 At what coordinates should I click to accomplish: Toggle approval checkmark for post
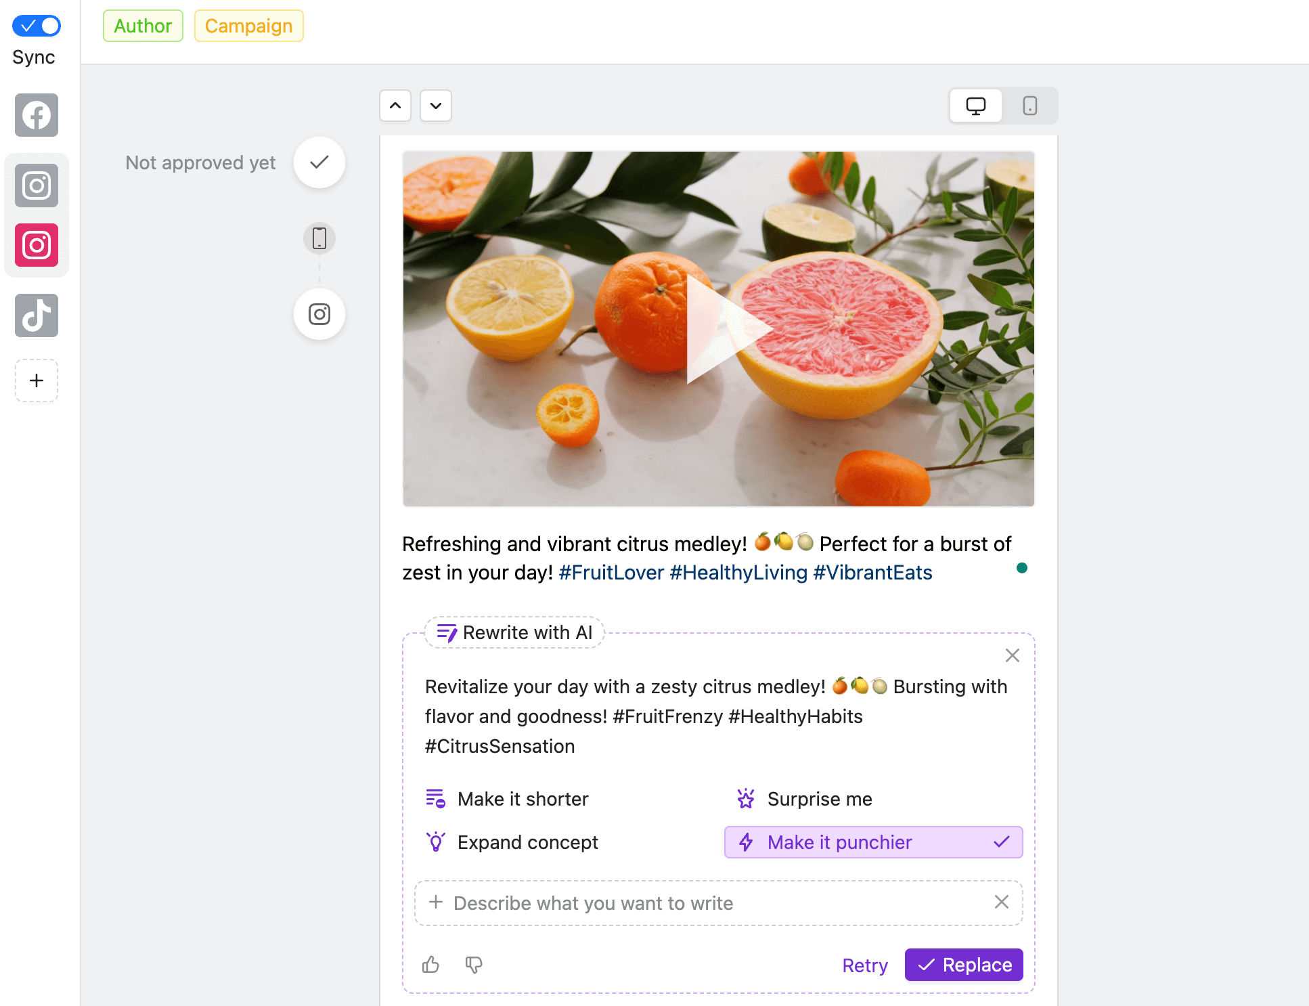tap(319, 162)
